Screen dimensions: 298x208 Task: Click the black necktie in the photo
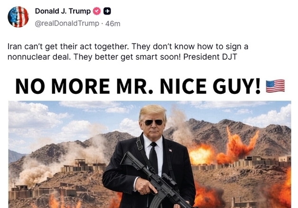pos(154,157)
